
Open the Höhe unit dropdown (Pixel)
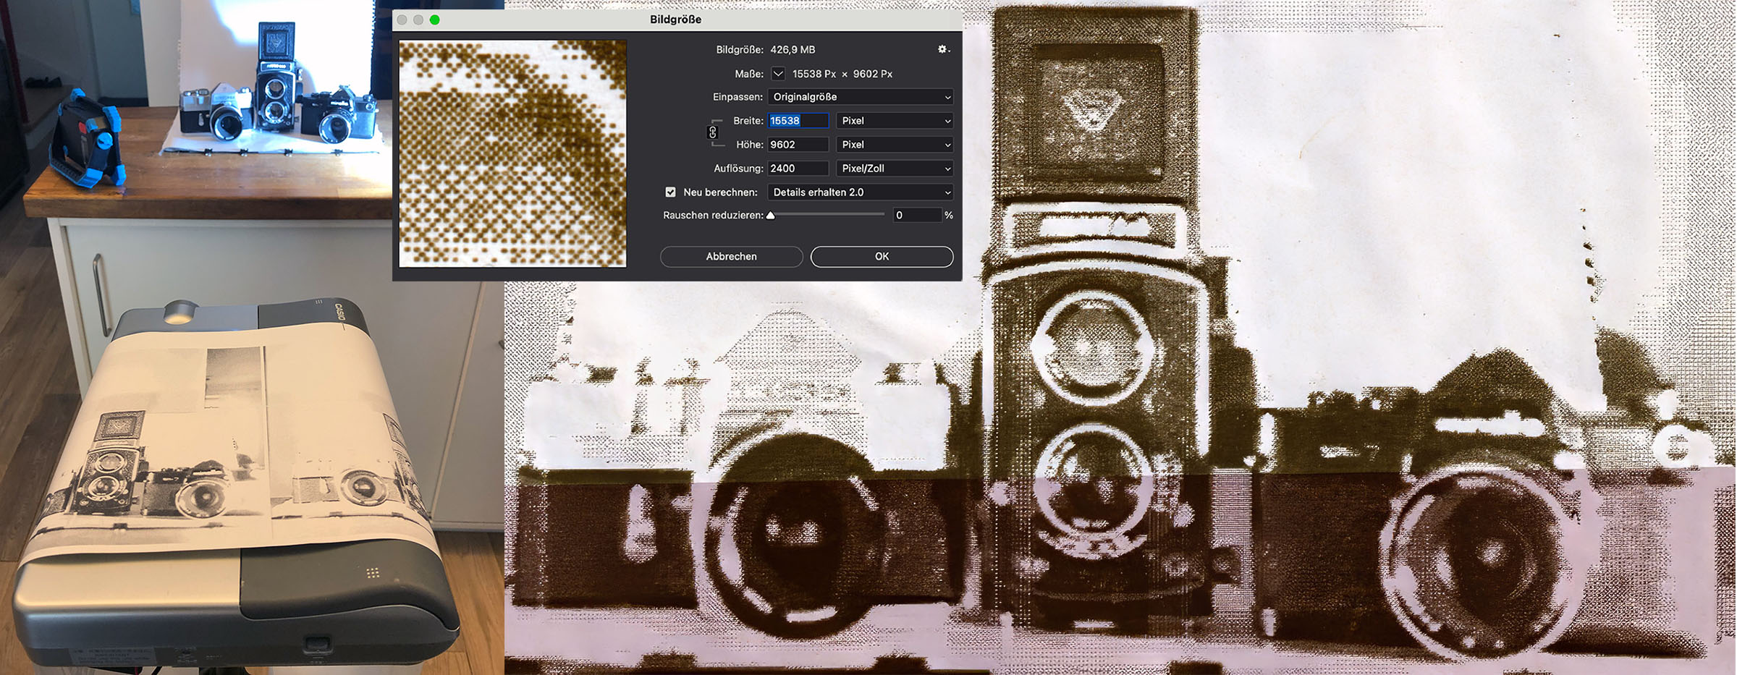895,145
